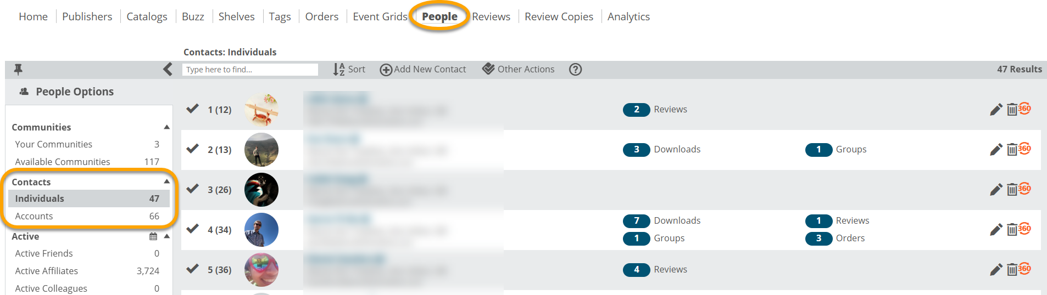This screenshot has width=1047, height=295.
Task: Open the 360 view for contact 3 (26)
Action: 1024,188
